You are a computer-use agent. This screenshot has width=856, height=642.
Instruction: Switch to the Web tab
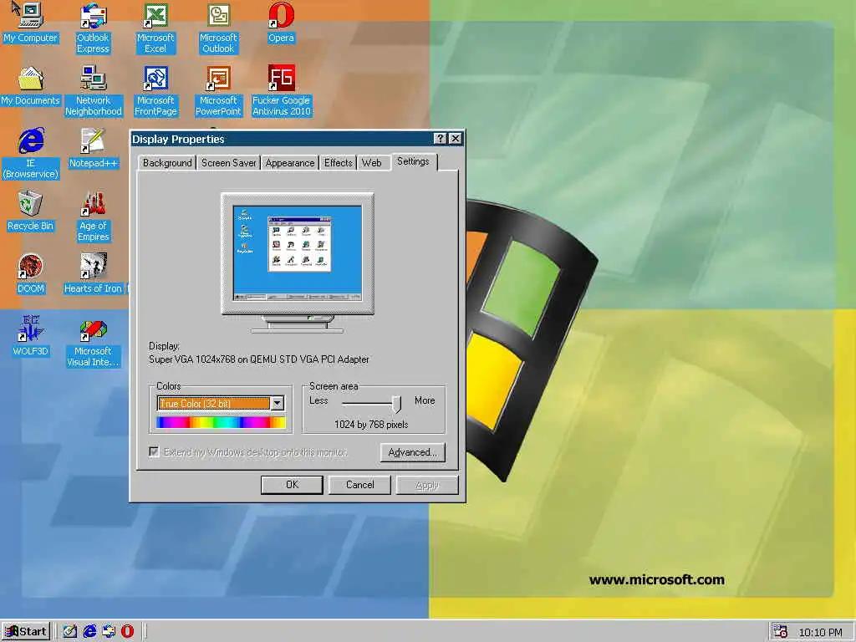(372, 163)
